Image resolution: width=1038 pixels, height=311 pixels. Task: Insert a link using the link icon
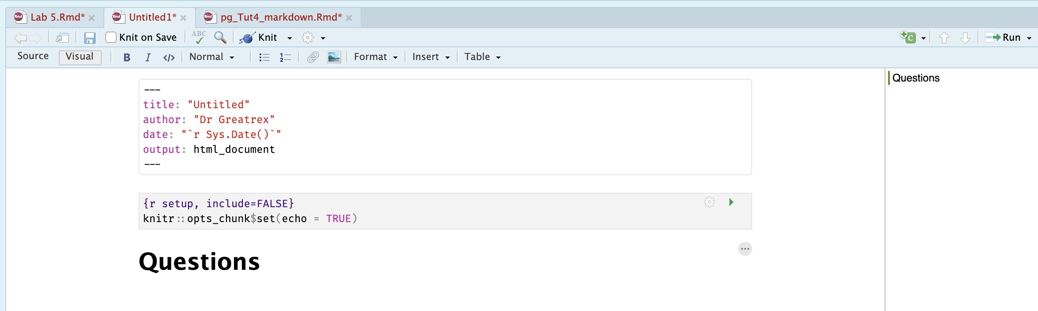313,57
